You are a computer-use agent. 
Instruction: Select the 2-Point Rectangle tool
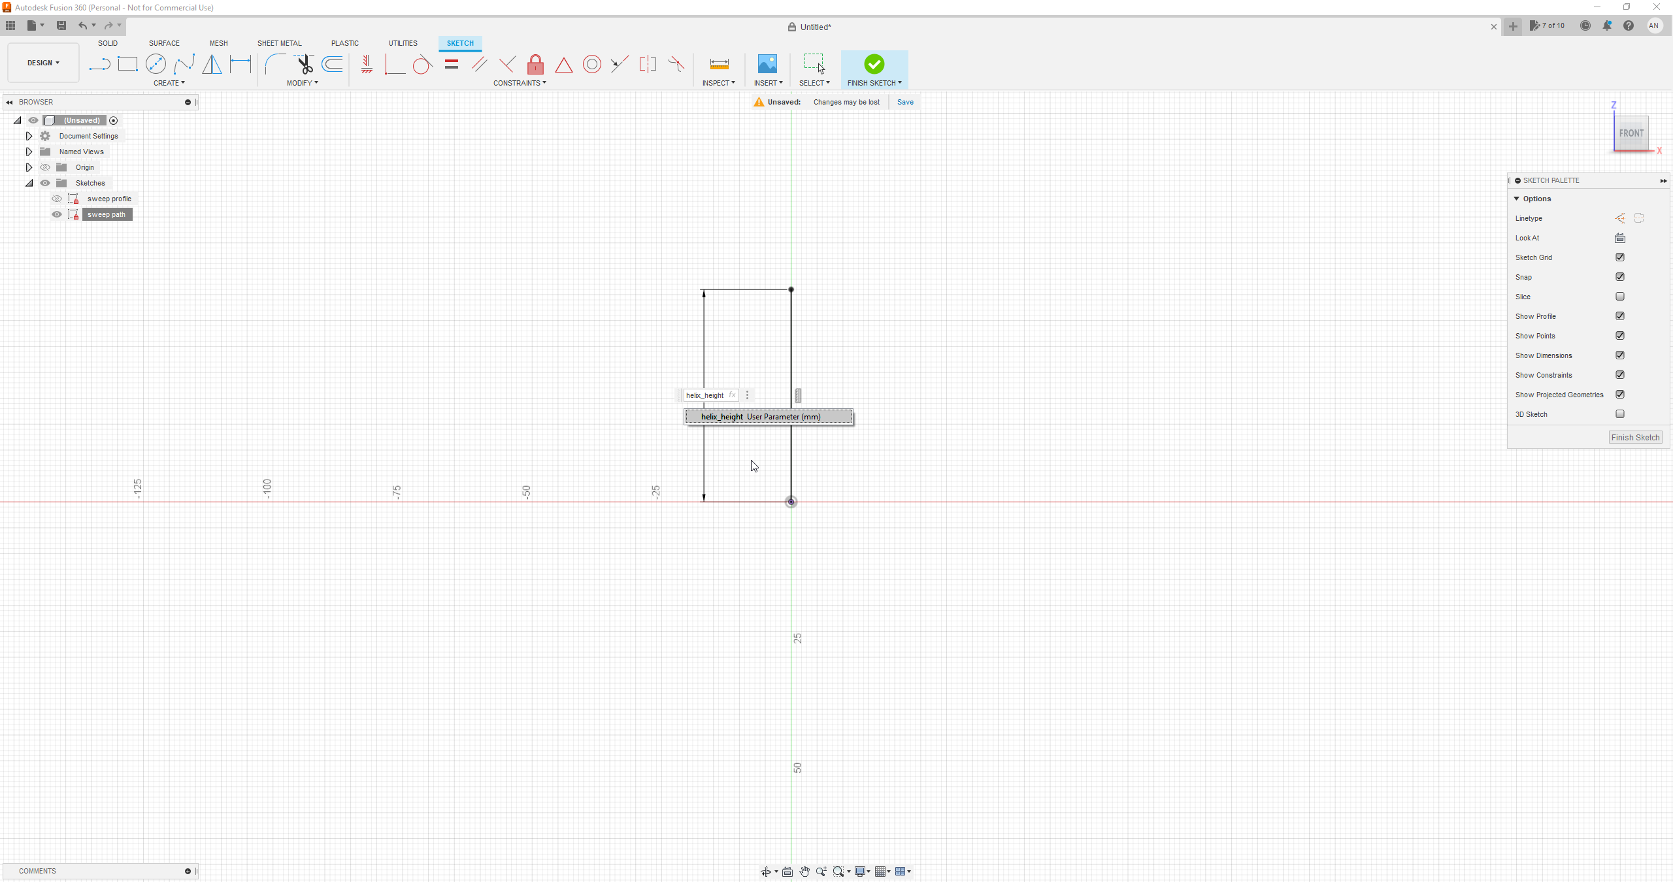point(127,64)
